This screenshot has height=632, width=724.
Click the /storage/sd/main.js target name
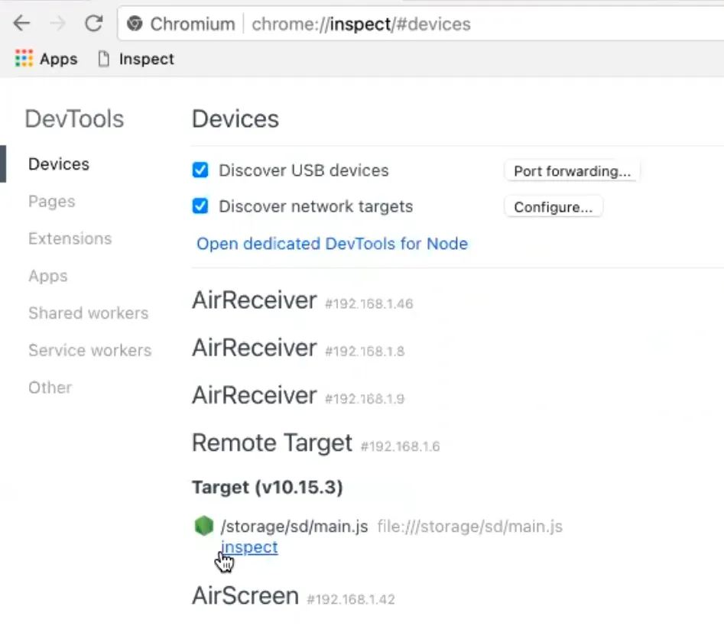tap(294, 527)
